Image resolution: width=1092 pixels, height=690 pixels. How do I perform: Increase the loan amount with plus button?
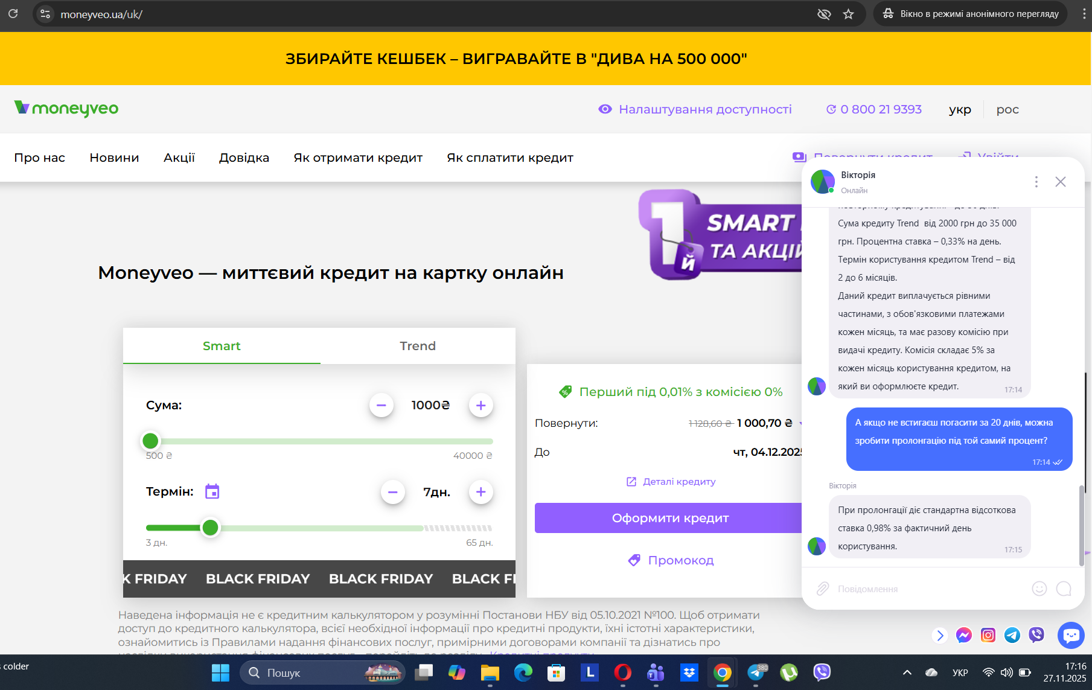[481, 405]
